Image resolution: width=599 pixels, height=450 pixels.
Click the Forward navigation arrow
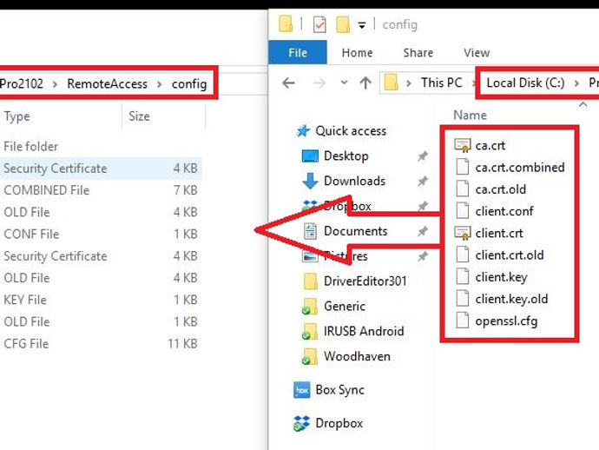coord(319,83)
